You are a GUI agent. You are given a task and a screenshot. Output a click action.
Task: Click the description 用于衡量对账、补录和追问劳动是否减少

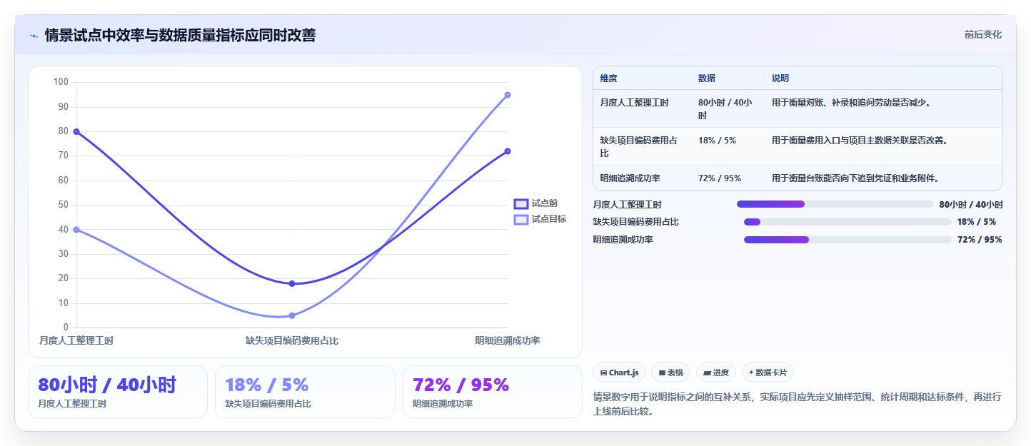pos(851,103)
